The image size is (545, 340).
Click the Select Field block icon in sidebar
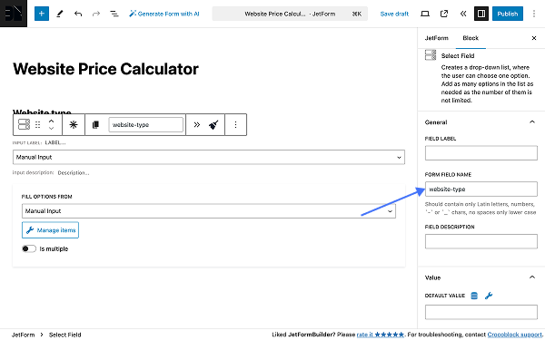[431, 55]
